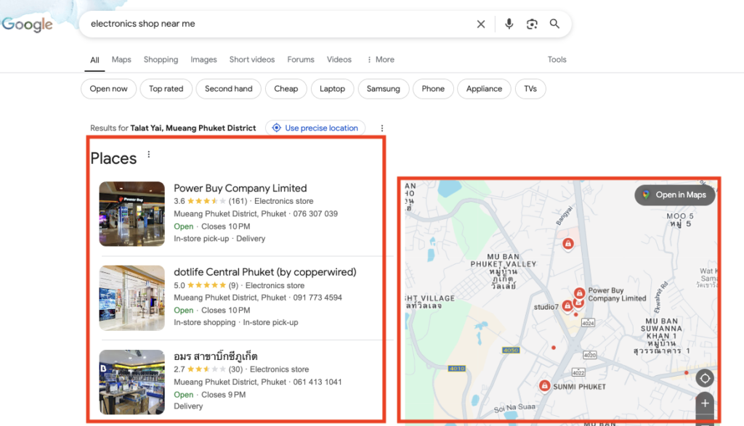Screen dimensions: 744x426
Task: Open three-dot menu beside Use precise location
Action: point(382,128)
